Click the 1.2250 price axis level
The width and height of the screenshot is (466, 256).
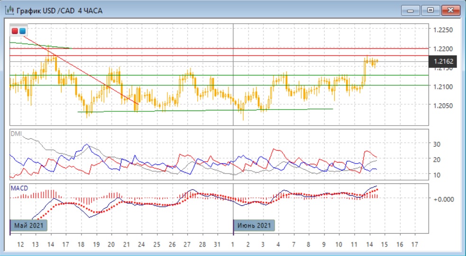tap(443, 30)
